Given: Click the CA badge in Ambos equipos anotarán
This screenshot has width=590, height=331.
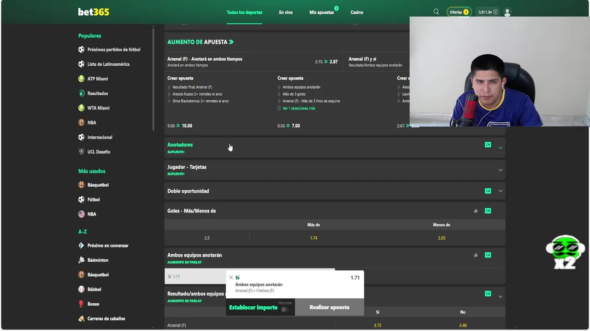Looking at the screenshot, I should pyautogui.click(x=488, y=255).
